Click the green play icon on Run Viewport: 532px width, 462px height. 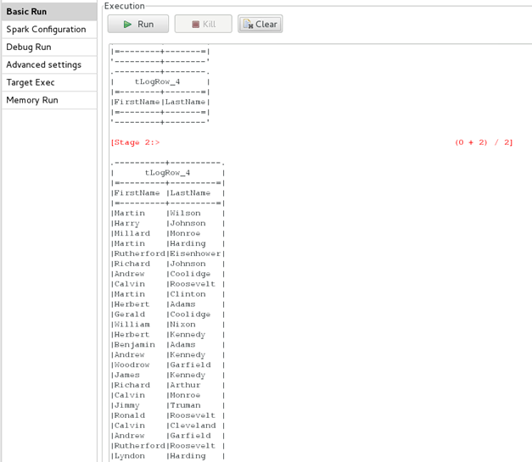(128, 25)
